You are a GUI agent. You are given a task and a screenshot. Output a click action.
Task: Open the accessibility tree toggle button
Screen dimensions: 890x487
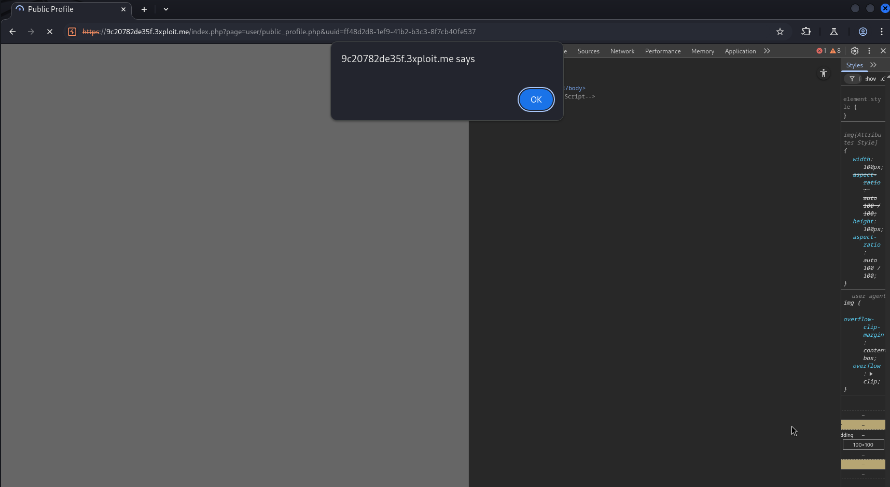(x=823, y=74)
